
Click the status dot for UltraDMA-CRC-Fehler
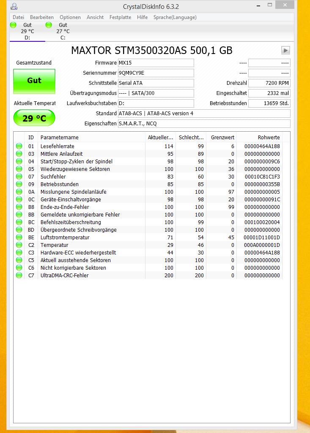click(19, 275)
